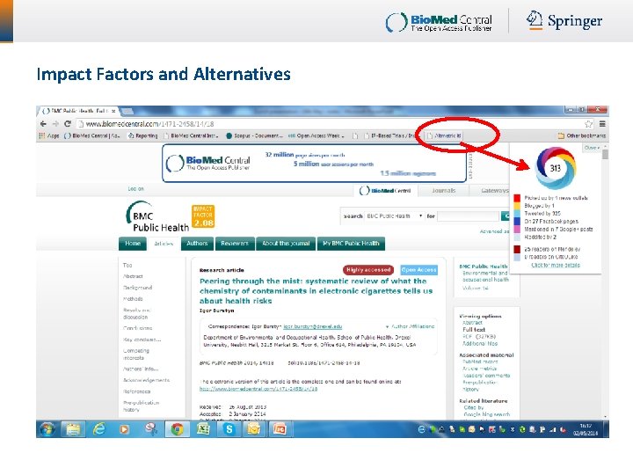Open the My BMC Public Health tab
This screenshot has height=475, width=633.
(351, 244)
